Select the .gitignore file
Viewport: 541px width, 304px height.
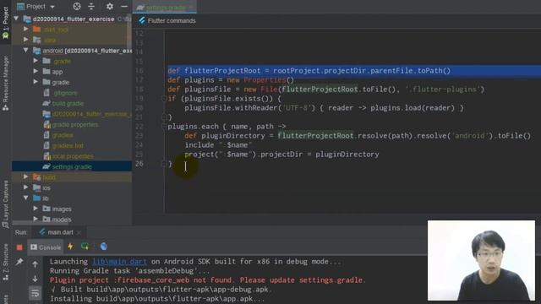[65, 93]
